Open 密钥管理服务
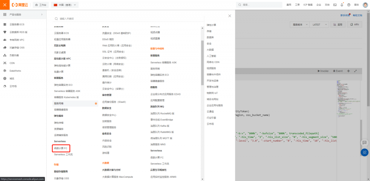This screenshot has height=181, width=370. tap(109, 127)
